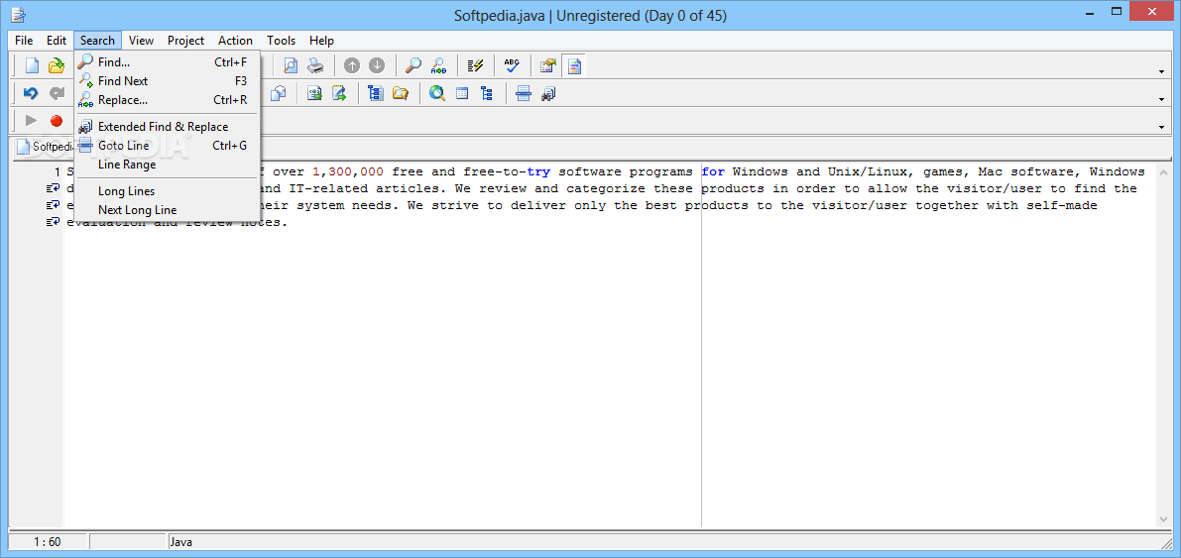
Task: Expand the second toolbar's overflow arrow
Action: coord(1163,99)
